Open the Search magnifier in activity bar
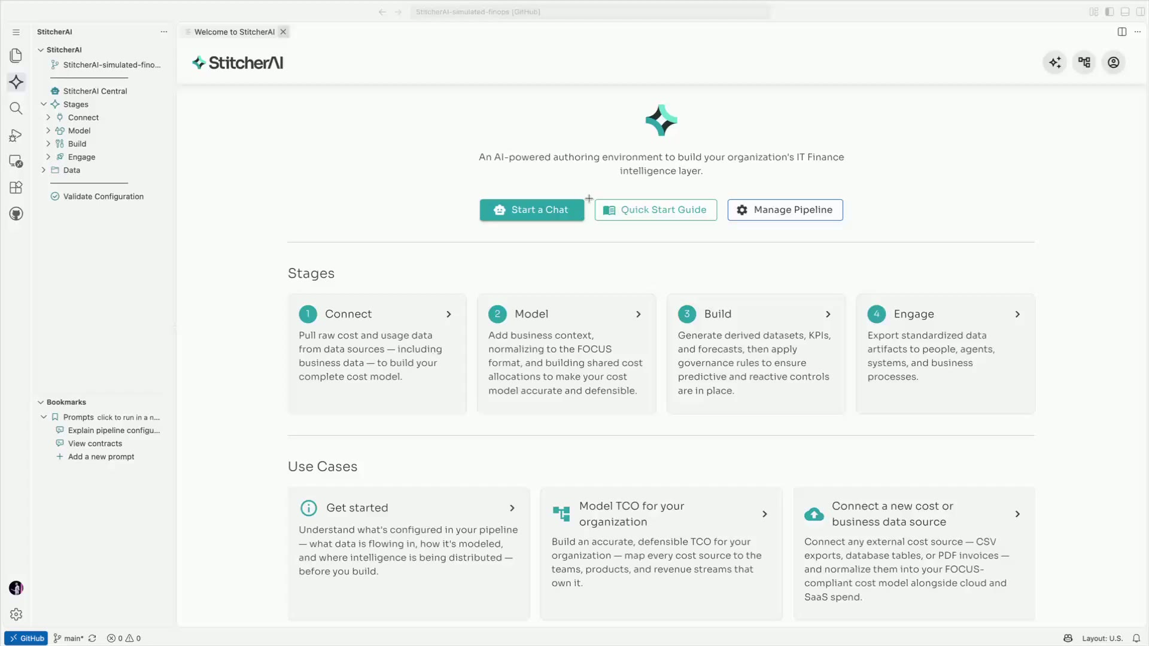This screenshot has width=1149, height=646. (16, 108)
